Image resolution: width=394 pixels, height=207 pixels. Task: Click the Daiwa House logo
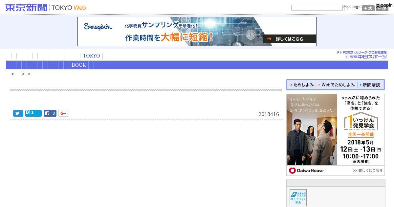(306, 171)
